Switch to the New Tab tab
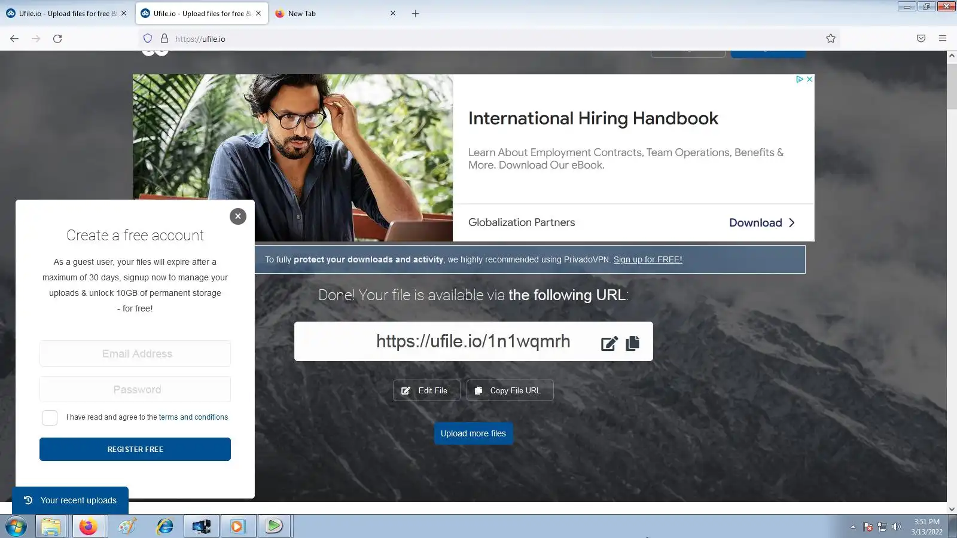Screen dimensions: 957x538 (x=336, y=13)
